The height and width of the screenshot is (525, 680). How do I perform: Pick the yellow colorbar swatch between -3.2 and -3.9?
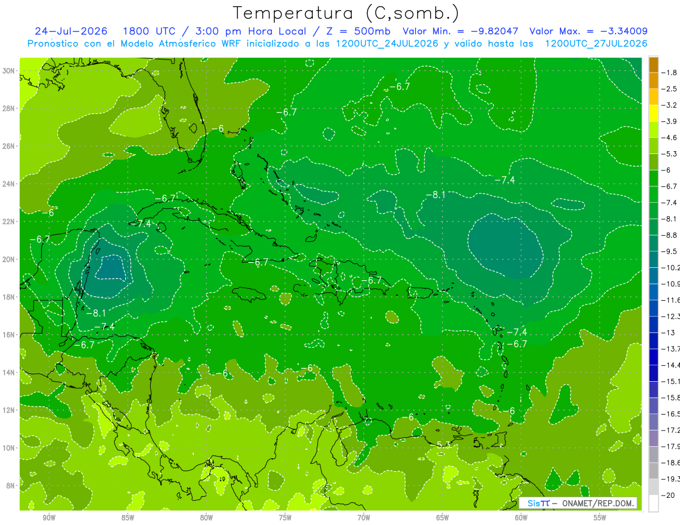coord(653,113)
